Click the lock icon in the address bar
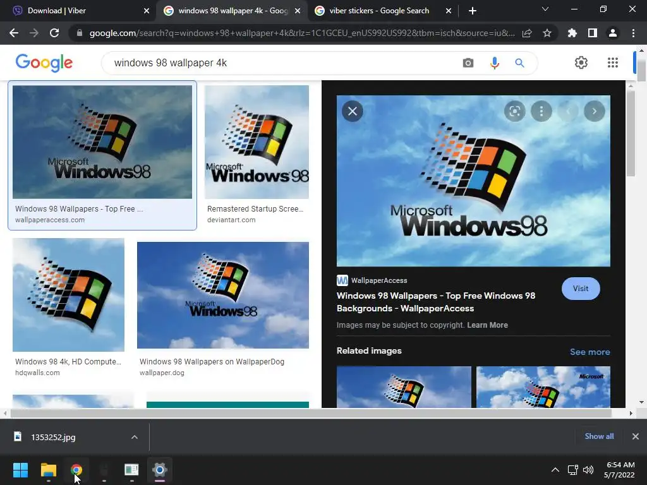Viewport: 647px width, 485px height. pyautogui.click(x=80, y=33)
